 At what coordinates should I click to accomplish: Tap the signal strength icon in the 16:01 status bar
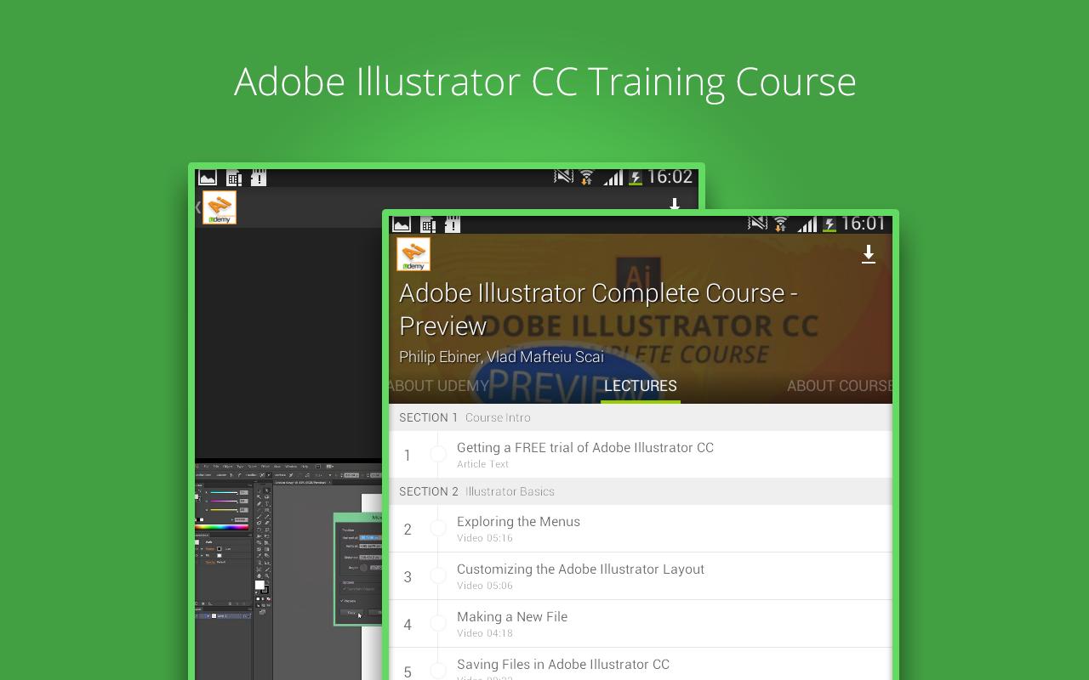pos(807,224)
